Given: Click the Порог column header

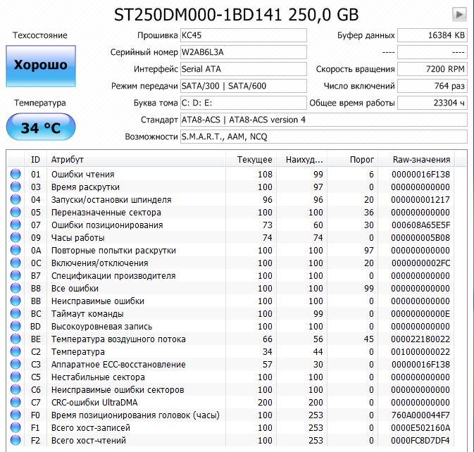Looking at the screenshot, I should (x=352, y=159).
